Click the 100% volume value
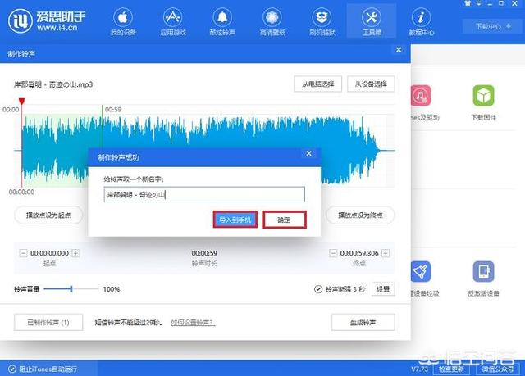 pyautogui.click(x=112, y=289)
